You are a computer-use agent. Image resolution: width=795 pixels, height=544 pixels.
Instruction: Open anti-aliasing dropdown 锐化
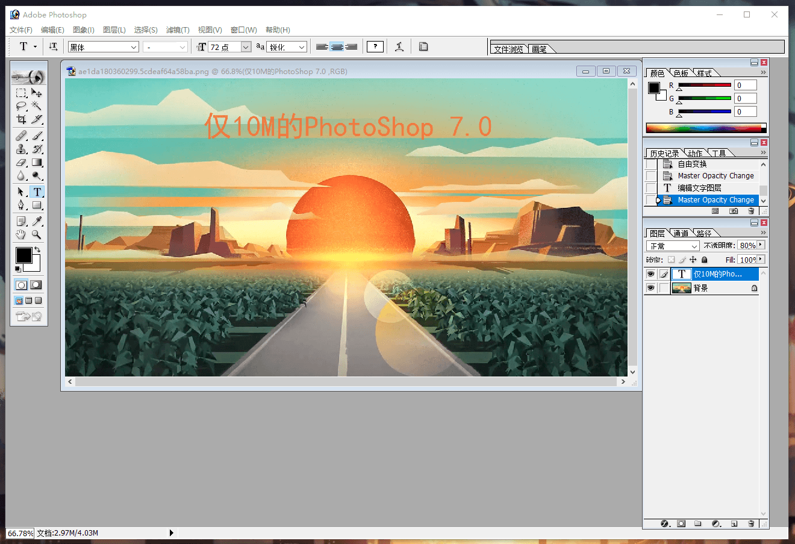pyautogui.click(x=302, y=47)
